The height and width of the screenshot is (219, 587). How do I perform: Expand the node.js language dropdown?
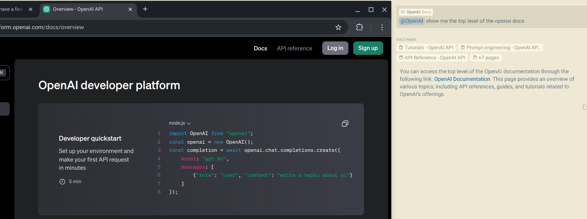pos(180,123)
